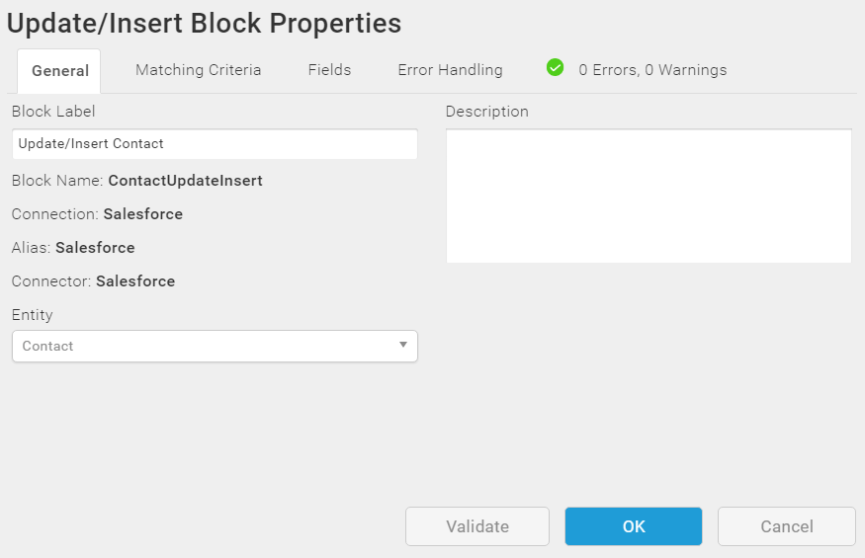Expand the Entity dropdown arrow
The width and height of the screenshot is (865, 558).
click(403, 345)
